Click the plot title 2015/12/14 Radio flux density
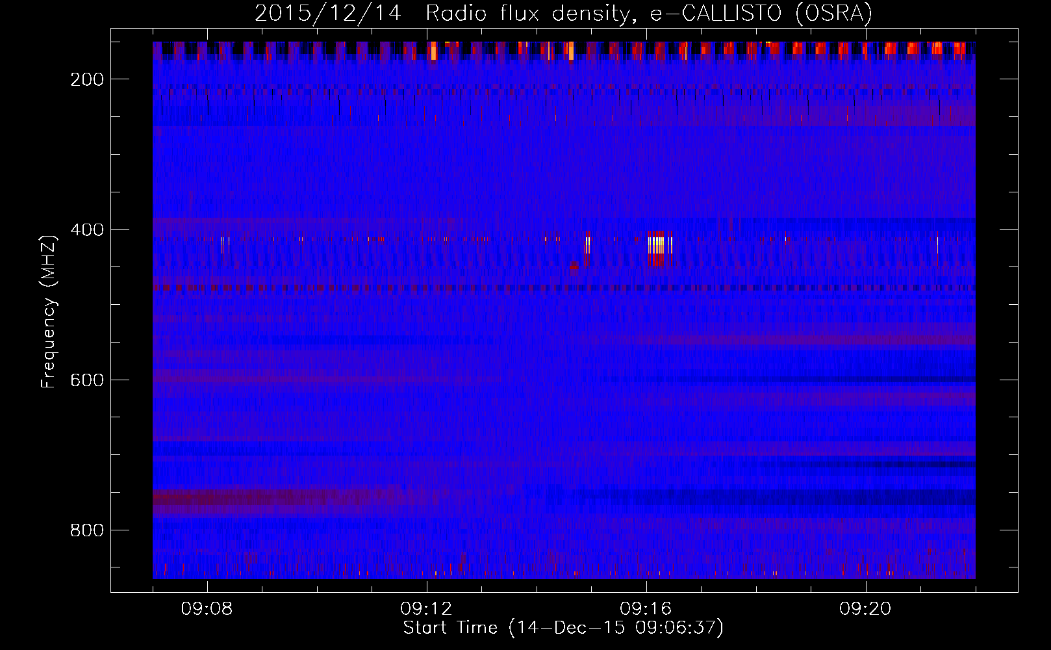Image resolution: width=1051 pixels, height=650 pixels. click(563, 13)
